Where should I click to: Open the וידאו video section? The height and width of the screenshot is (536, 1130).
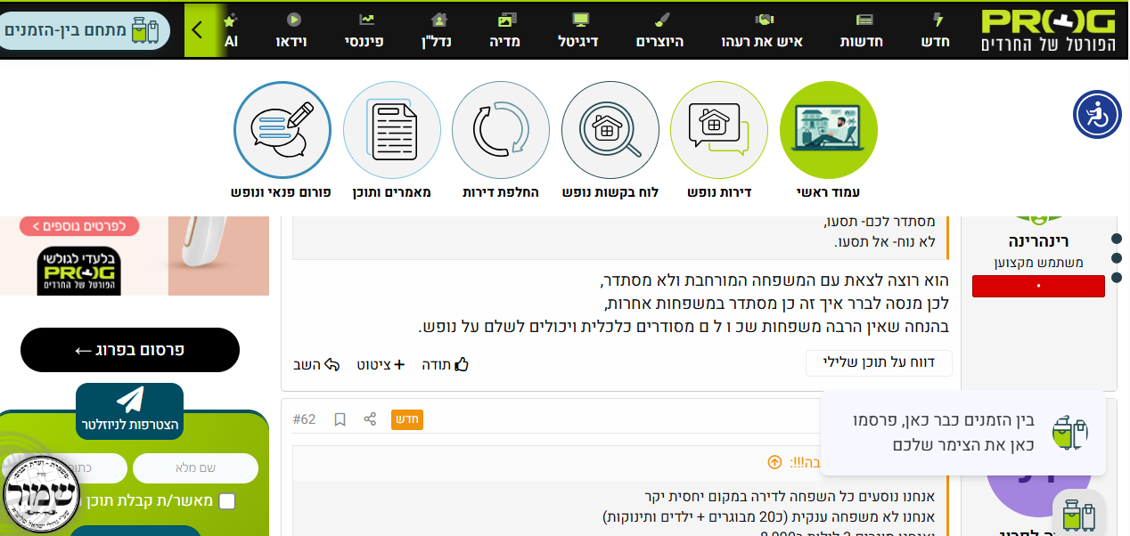click(x=292, y=30)
